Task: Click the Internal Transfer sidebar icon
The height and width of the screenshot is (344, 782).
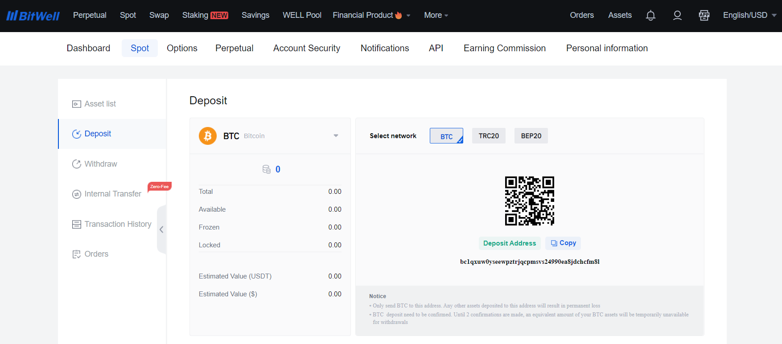Action: [x=76, y=194]
